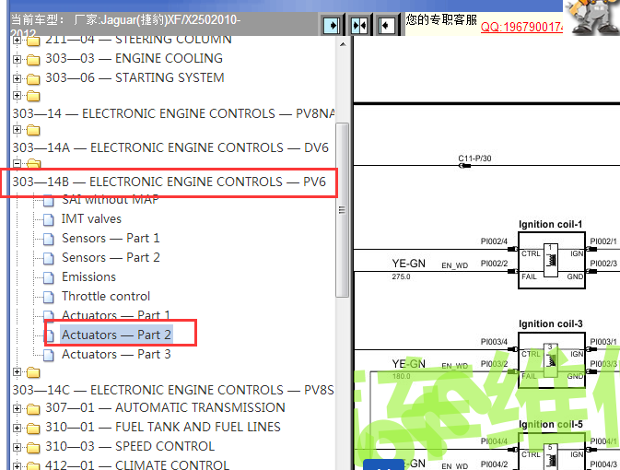Open SAI without MAP diagram

111,200
